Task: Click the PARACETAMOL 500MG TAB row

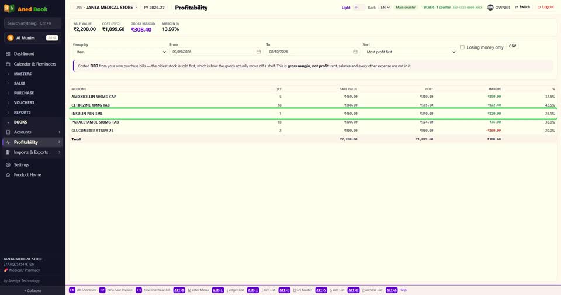Action: [313, 122]
